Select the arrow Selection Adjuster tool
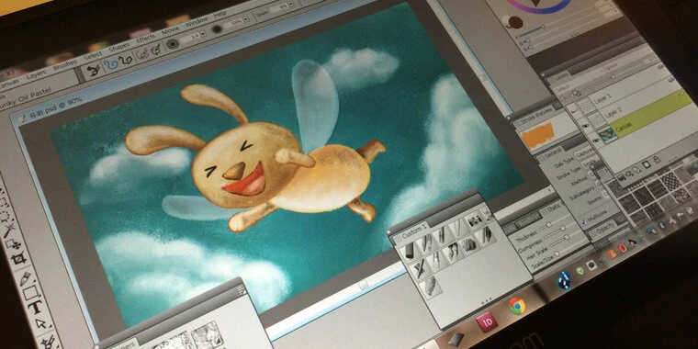Screen dimensions: 698x349 click(41, 324)
